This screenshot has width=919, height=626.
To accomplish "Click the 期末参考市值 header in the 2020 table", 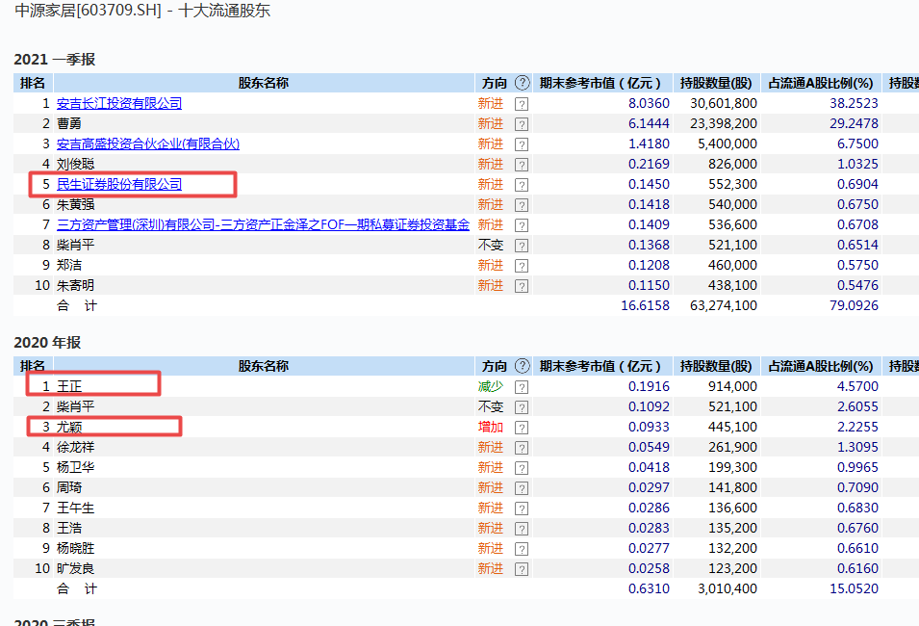I will point(601,367).
